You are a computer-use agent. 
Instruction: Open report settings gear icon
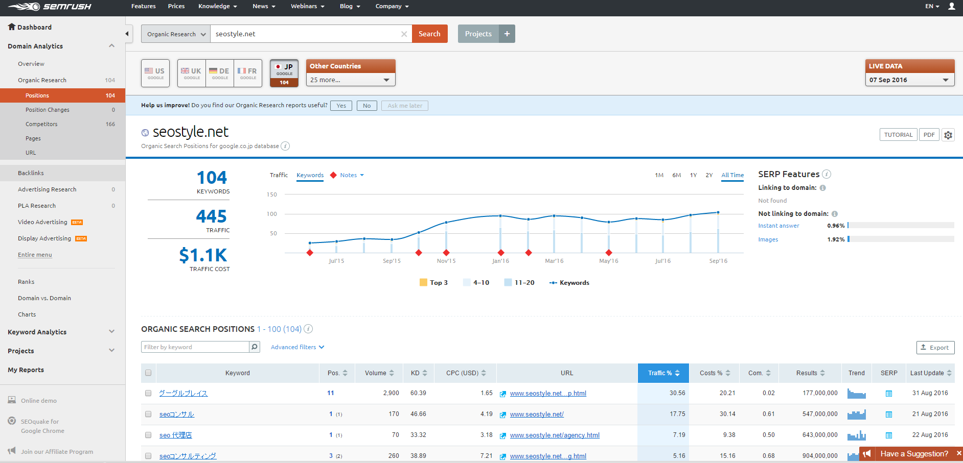point(948,135)
